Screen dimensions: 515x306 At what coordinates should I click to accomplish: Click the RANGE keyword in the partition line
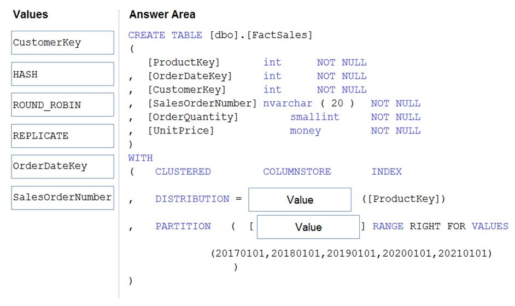click(388, 227)
